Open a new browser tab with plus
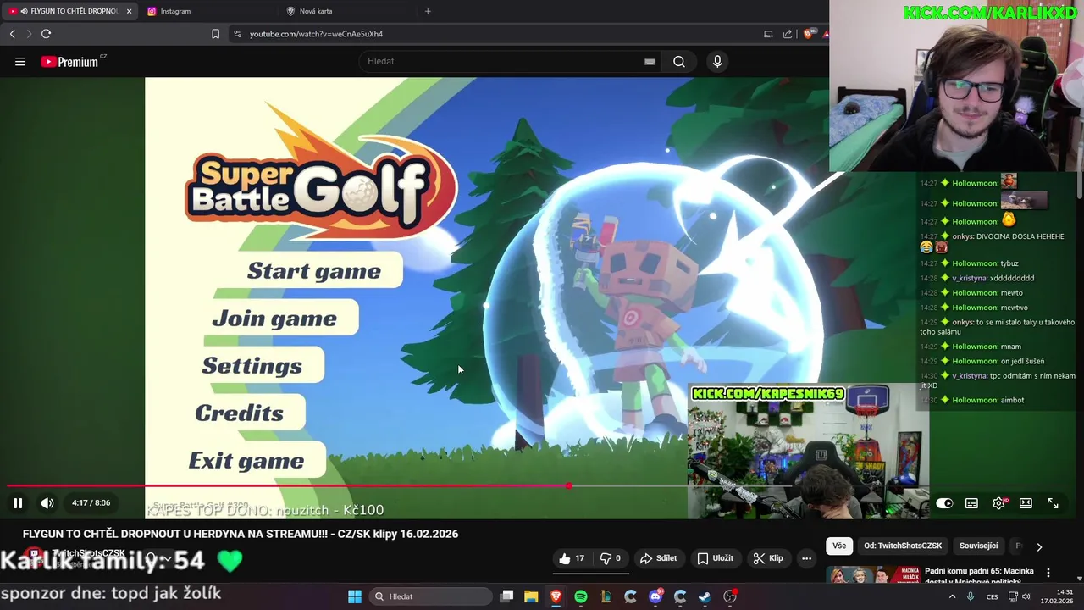The width and height of the screenshot is (1084, 610). click(x=428, y=11)
